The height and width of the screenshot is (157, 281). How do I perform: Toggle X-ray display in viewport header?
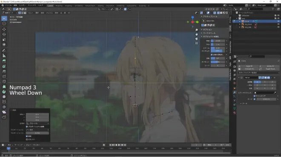click(215, 13)
